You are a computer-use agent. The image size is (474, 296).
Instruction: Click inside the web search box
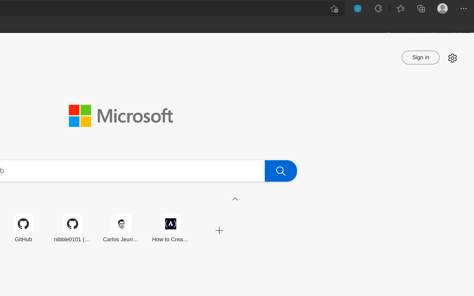tap(131, 171)
